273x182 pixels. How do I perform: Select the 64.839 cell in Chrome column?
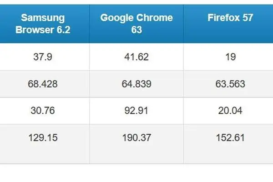(x=136, y=84)
